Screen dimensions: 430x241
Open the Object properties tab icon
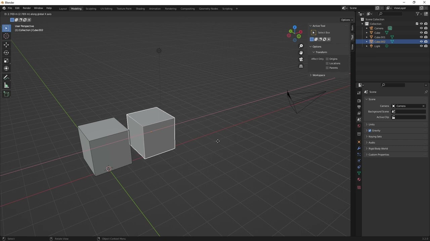click(359, 142)
